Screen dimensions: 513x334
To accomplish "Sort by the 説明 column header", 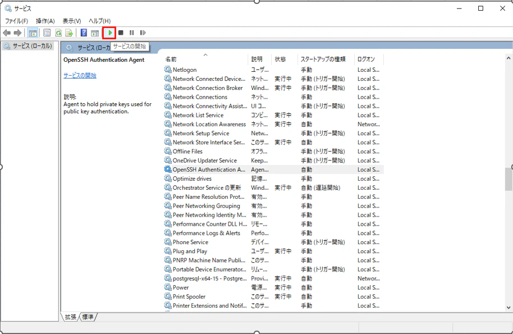I will tap(259, 59).
